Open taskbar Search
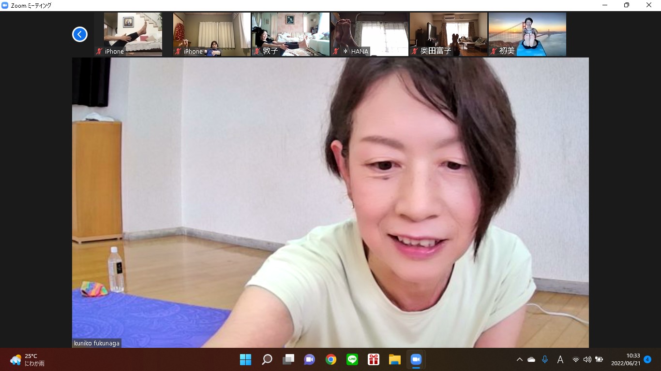661x371 pixels. point(267,359)
